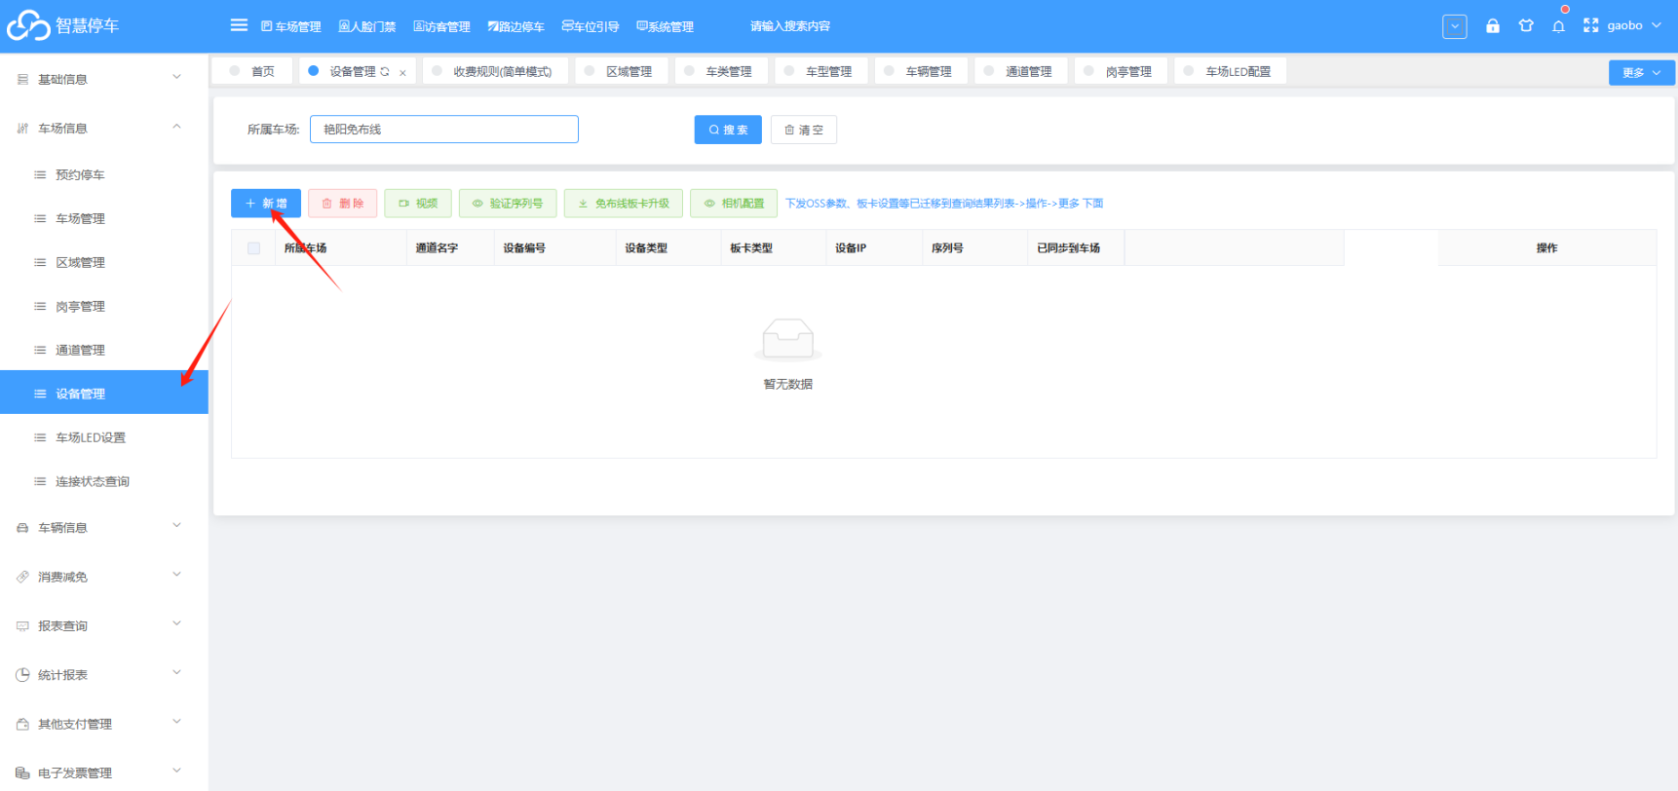Switch to the 首页 tab
Screen dimensions: 1678x791
pos(253,71)
